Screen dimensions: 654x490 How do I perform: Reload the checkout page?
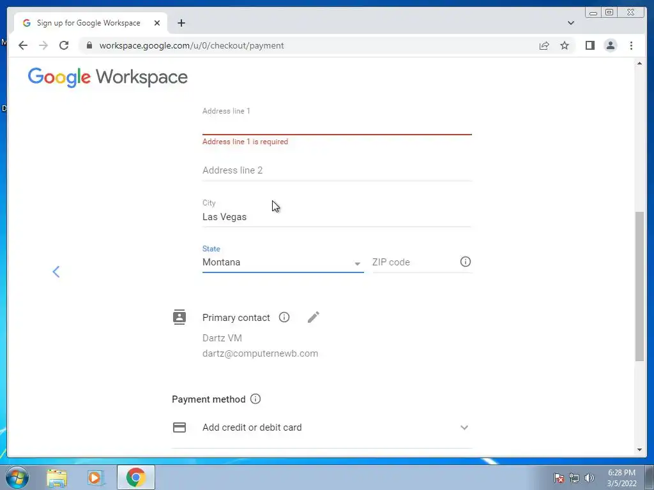pyautogui.click(x=64, y=45)
